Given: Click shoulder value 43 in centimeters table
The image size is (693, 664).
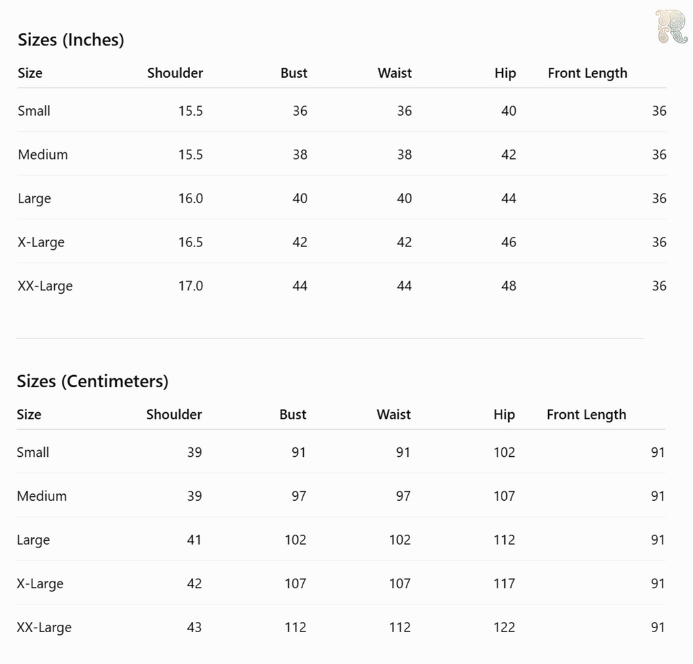Looking at the screenshot, I should click(x=194, y=627).
